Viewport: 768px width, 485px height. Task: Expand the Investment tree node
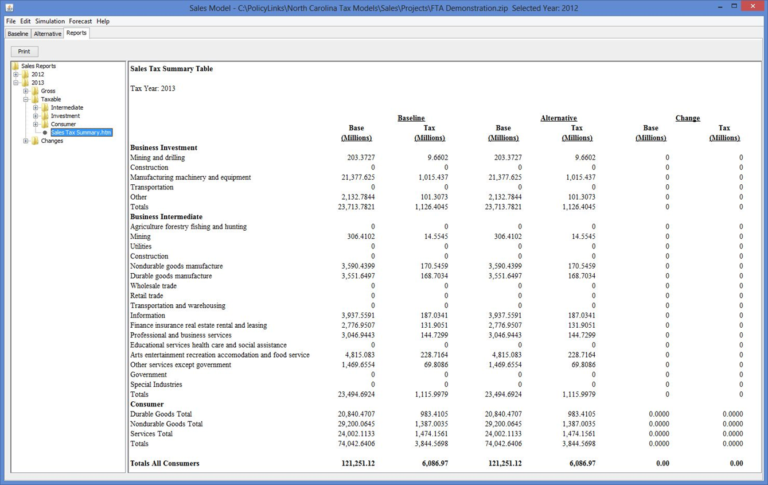pyautogui.click(x=36, y=116)
